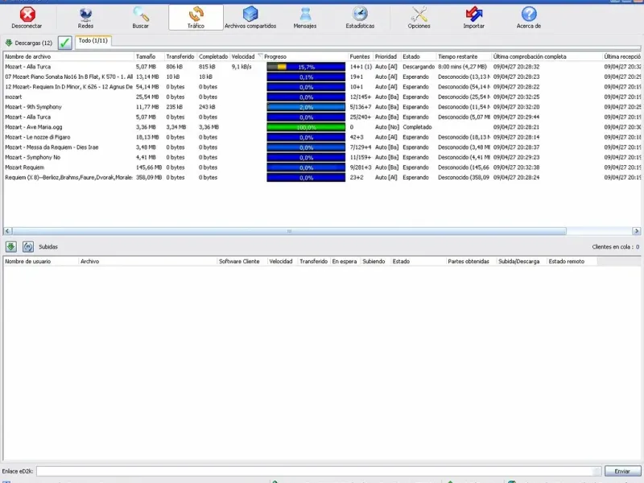
Task: Open Opciones settings
Action: pyautogui.click(x=419, y=18)
